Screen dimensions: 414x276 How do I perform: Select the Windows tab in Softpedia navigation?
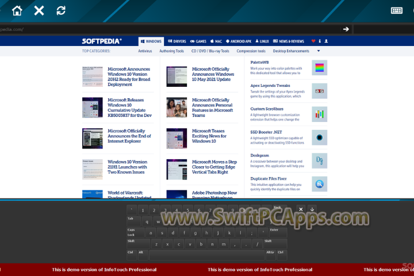click(x=151, y=41)
